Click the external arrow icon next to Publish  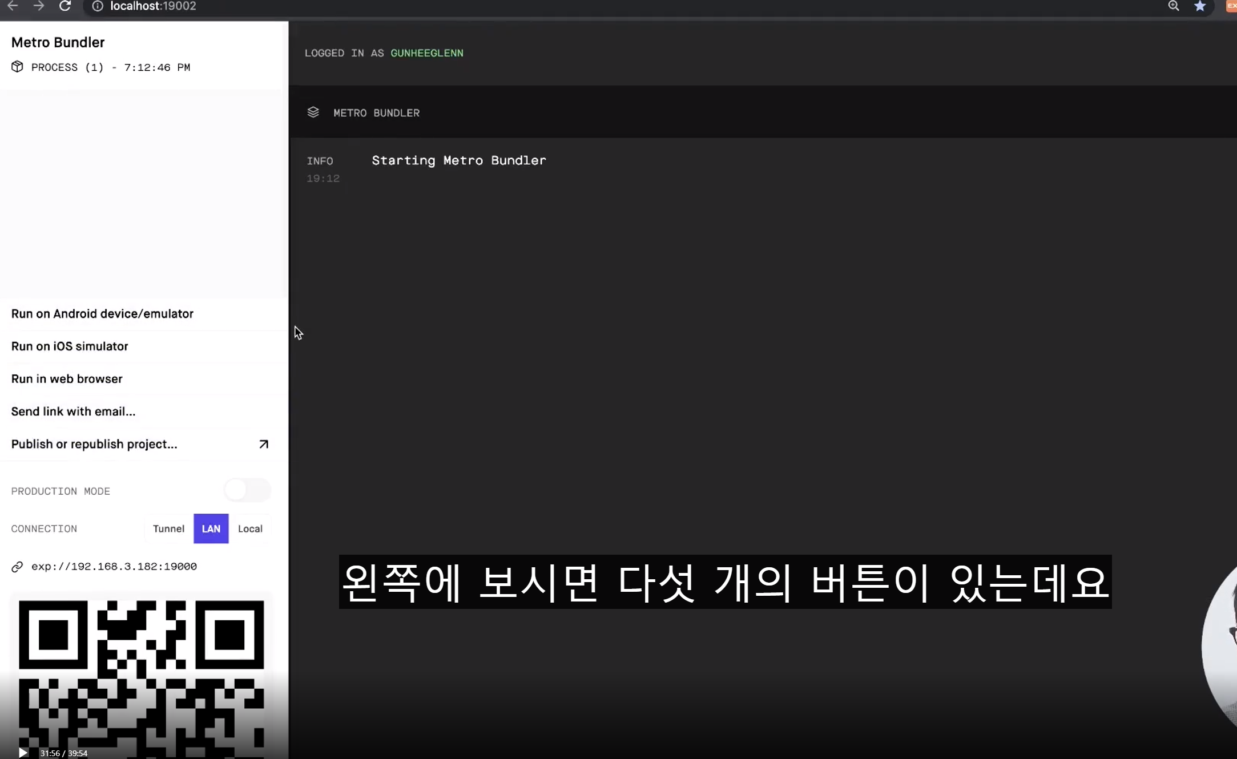pyautogui.click(x=264, y=444)
